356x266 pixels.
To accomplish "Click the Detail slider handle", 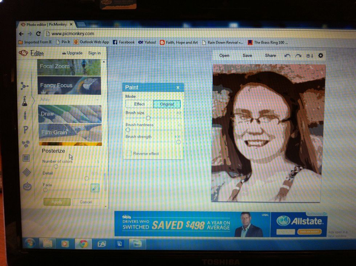I will 86,178.
